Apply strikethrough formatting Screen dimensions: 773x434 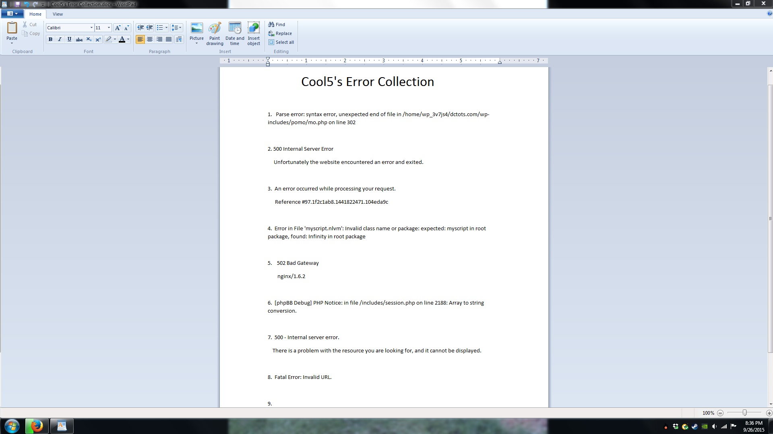click(79, 39)
